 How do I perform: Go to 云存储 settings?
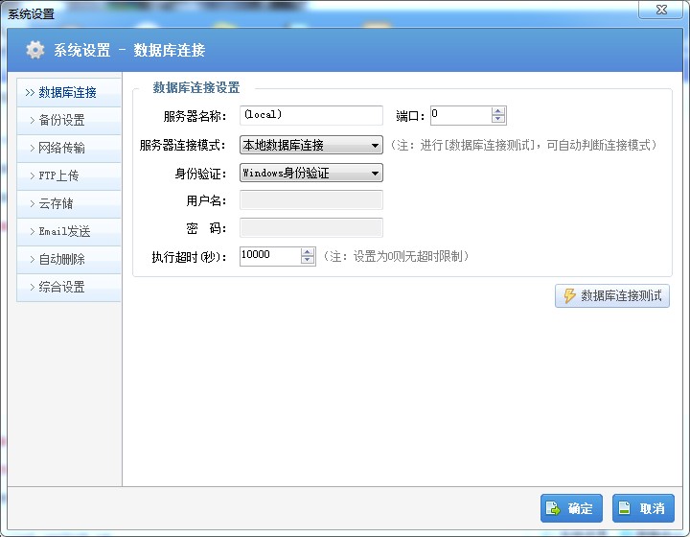(69, 203)
